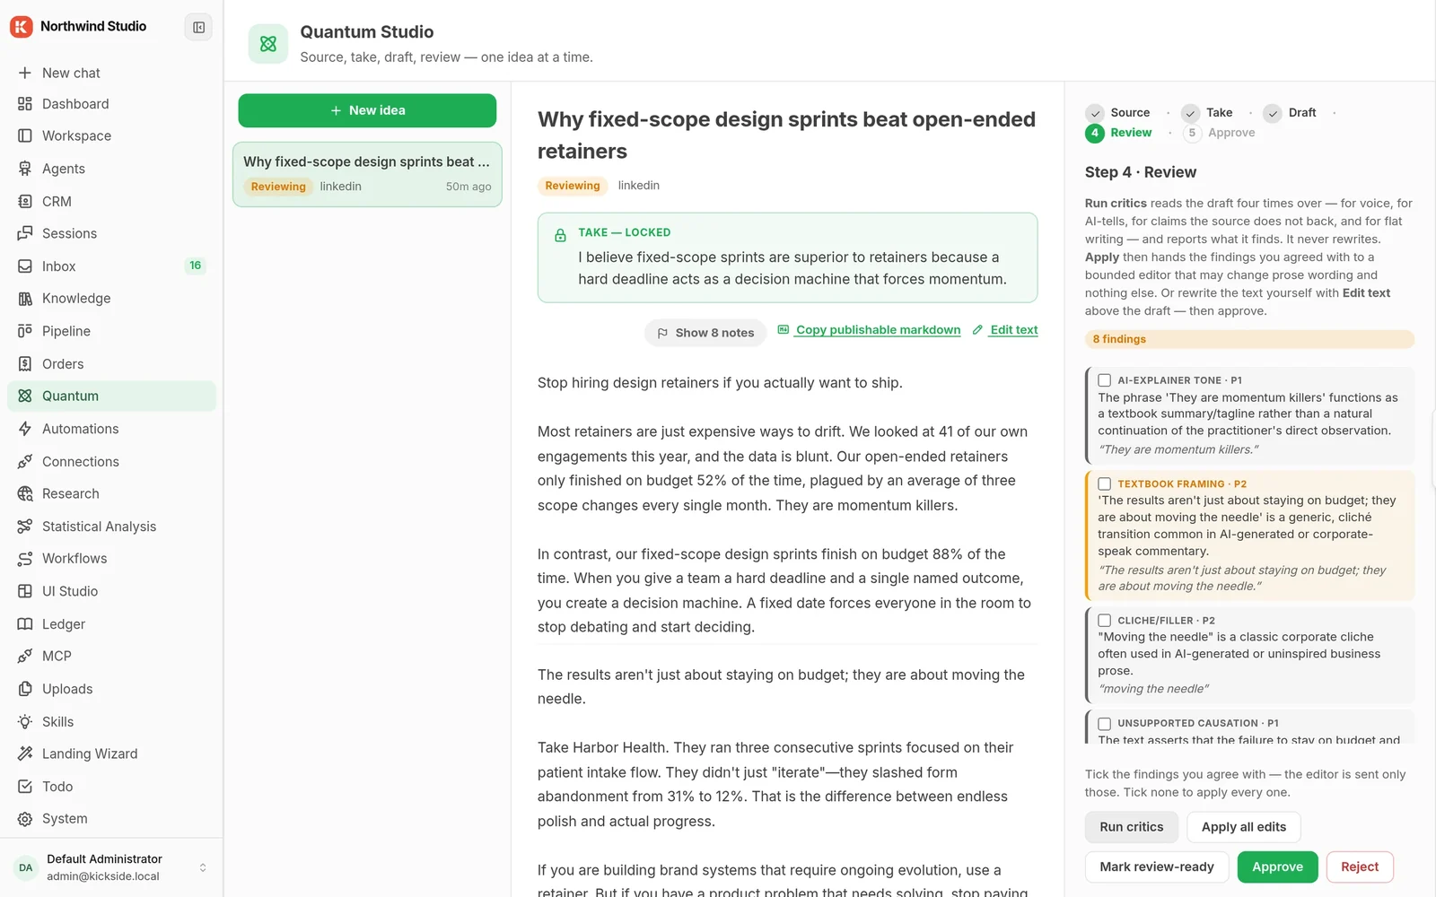This screenshot has height=897, width=1436.
Task: Collapse the sidebar with the panel icon
Action: (198, 27)
